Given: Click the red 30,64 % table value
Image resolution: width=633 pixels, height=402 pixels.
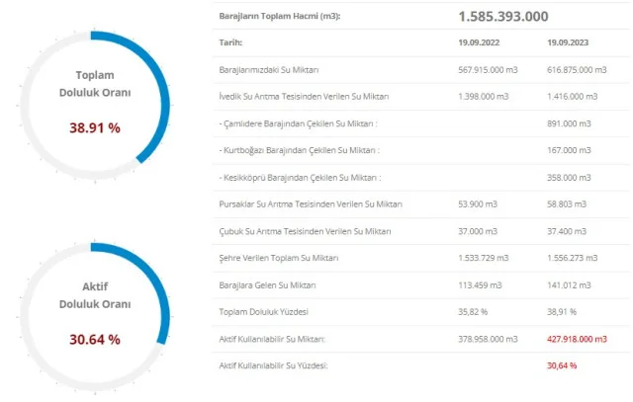Looking at the screenshot, I should [x=562, y=365].
